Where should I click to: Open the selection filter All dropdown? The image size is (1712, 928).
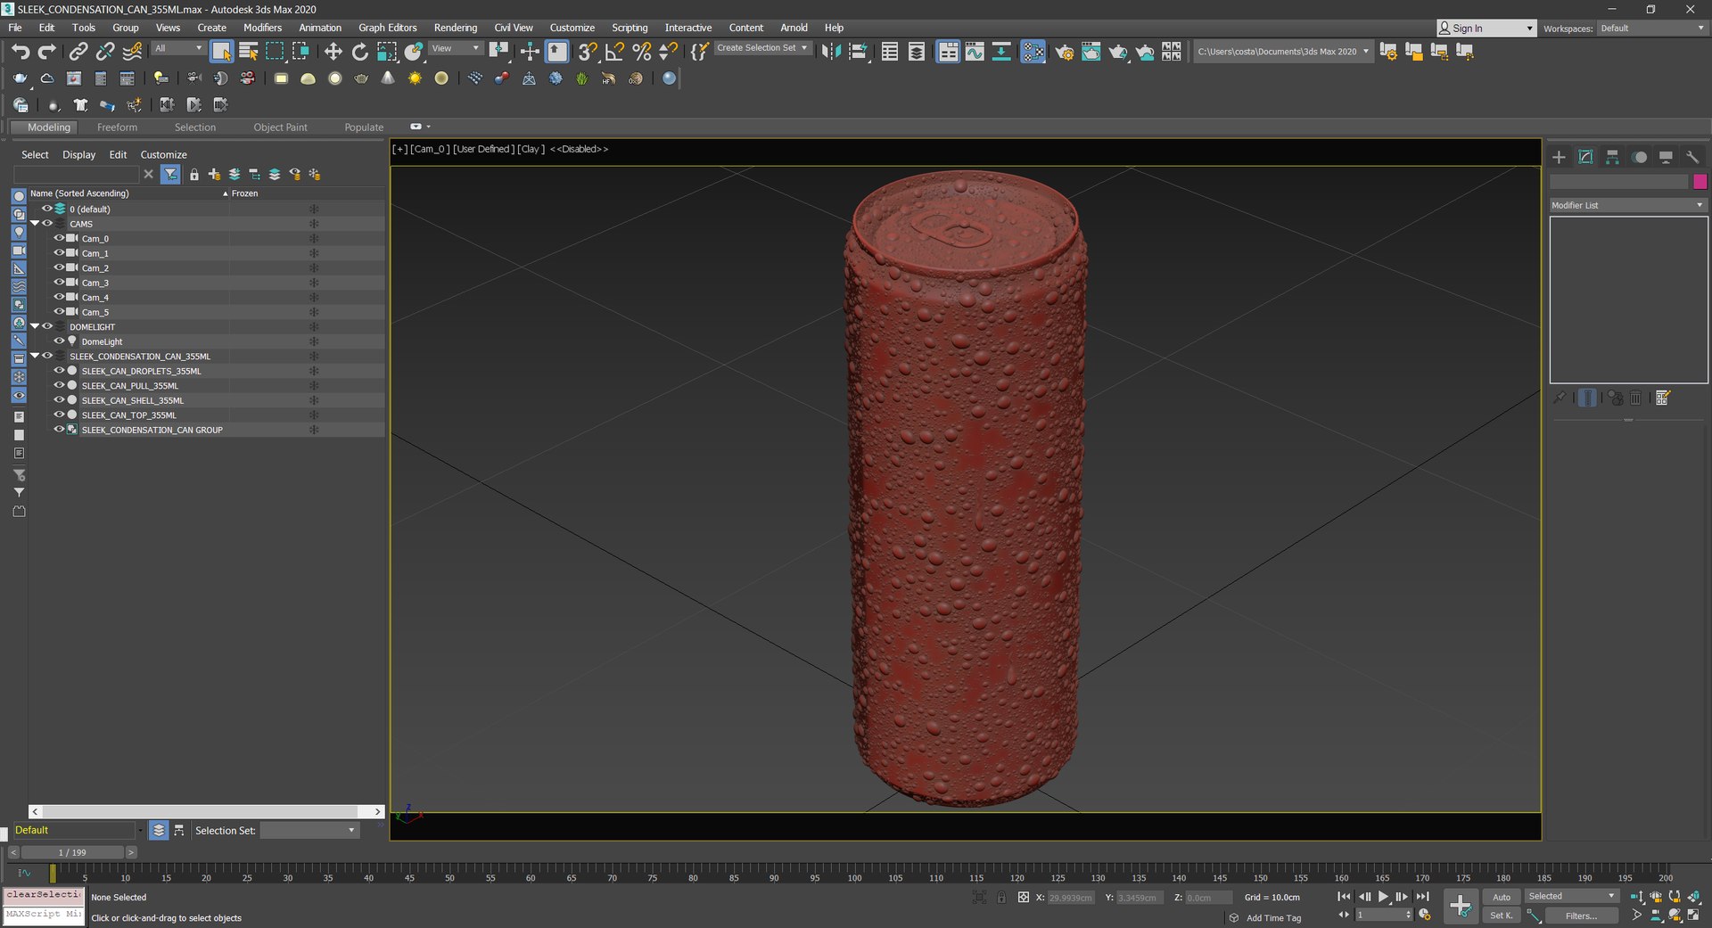point(178,48)
